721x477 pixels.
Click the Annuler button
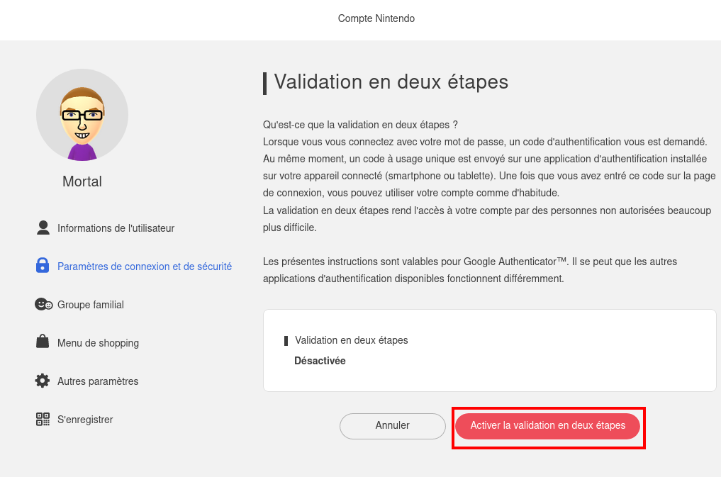coord(393,426)
